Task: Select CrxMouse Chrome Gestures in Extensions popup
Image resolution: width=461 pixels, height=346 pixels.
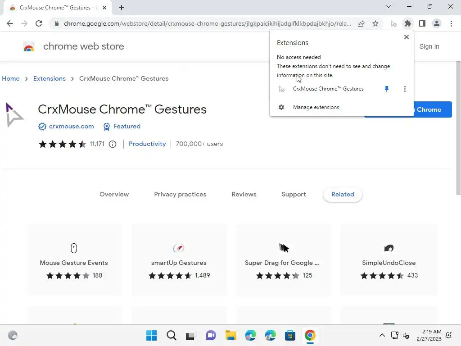Action: click(328, 89)
